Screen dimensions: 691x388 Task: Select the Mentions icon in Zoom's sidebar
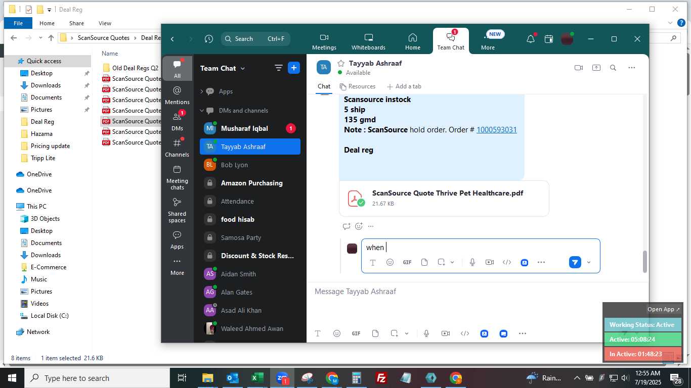[177, 94]
